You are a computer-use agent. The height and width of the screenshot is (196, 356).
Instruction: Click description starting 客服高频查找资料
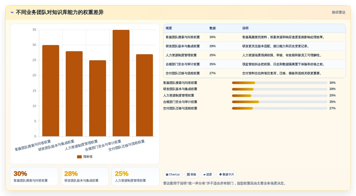[284, 37]
